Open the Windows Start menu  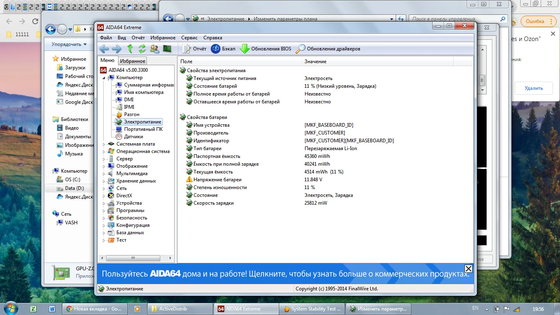tap(10, 308)
